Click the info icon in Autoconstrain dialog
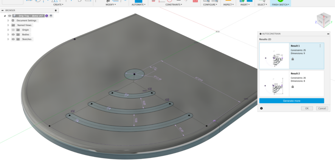 point(261,108)
